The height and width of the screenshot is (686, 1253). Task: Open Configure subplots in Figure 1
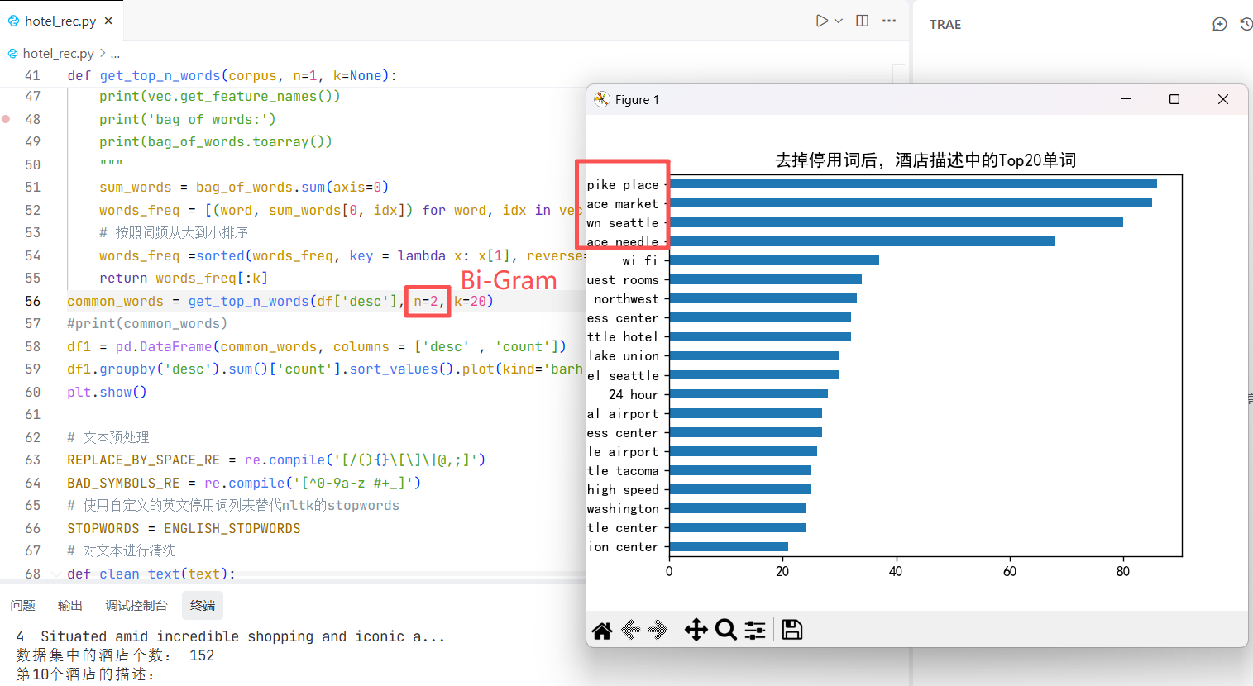click(755, 631)
